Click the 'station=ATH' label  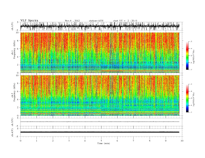click(x=96, y=21)
